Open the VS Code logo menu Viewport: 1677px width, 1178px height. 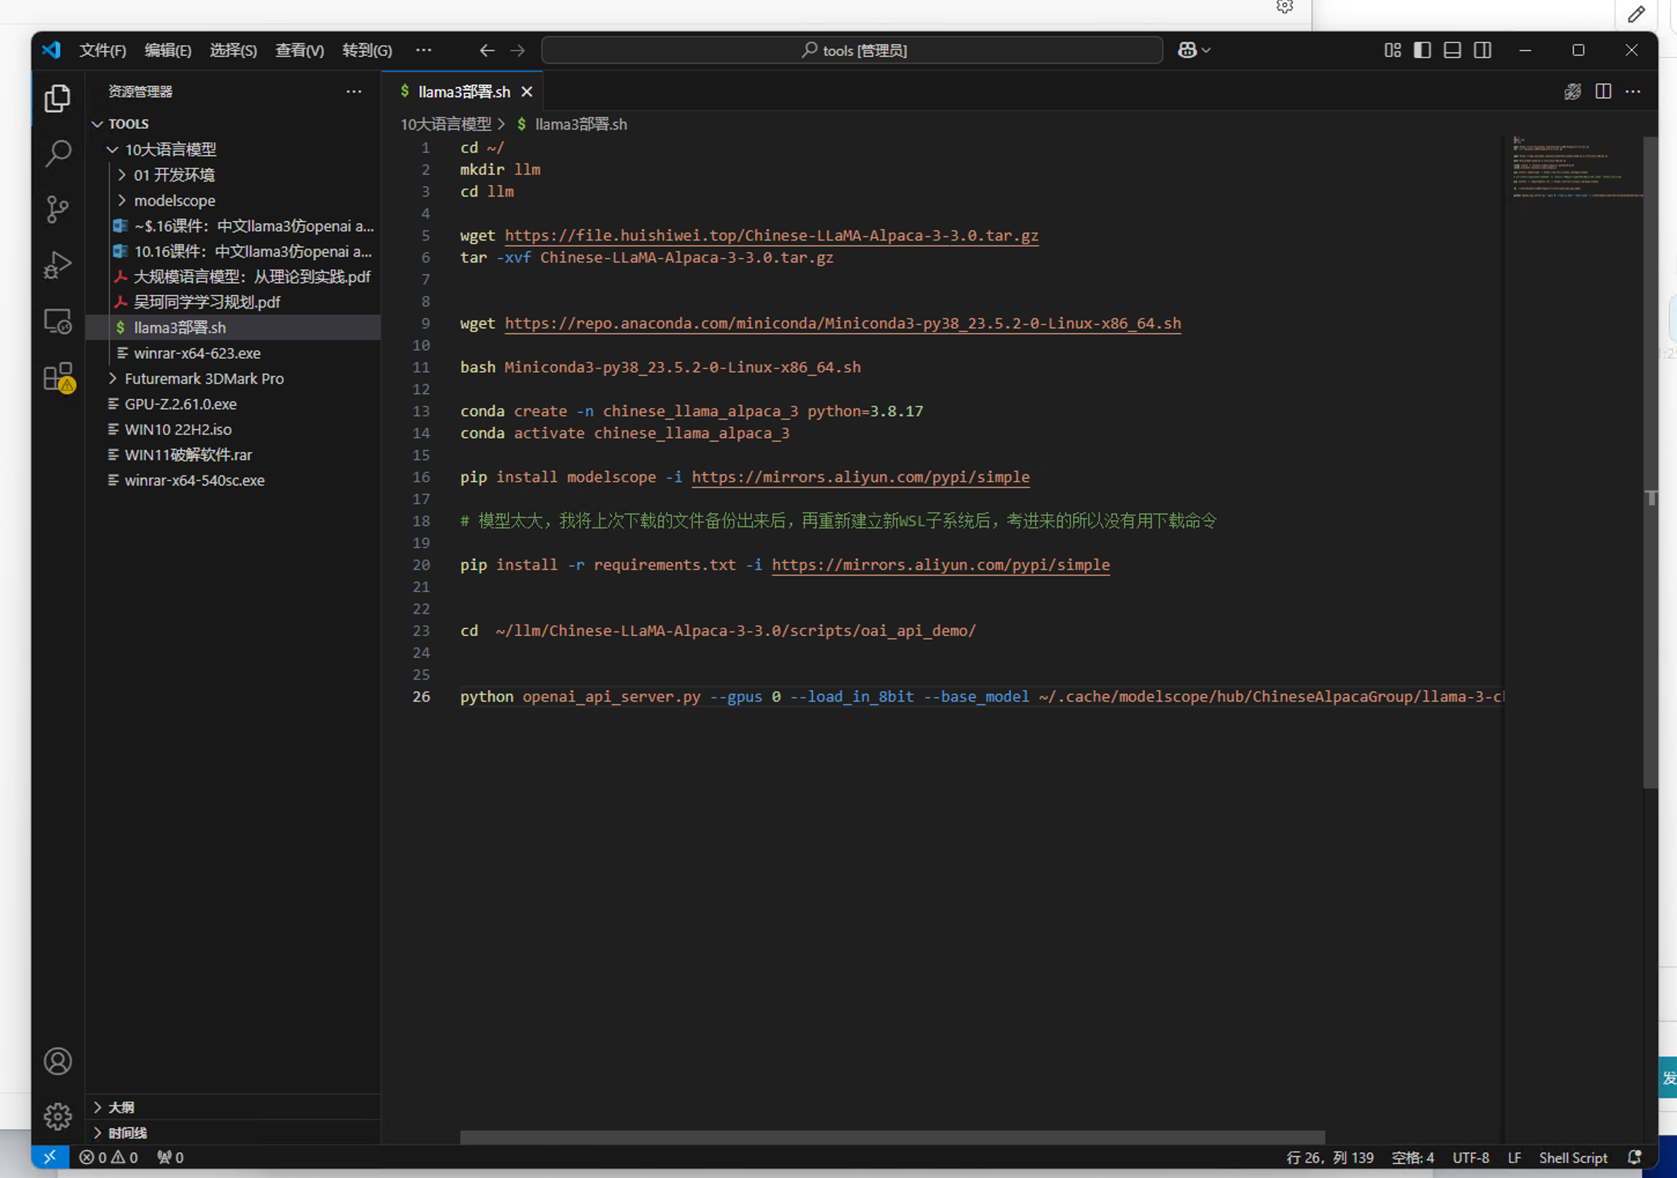(x=51, y=50)
